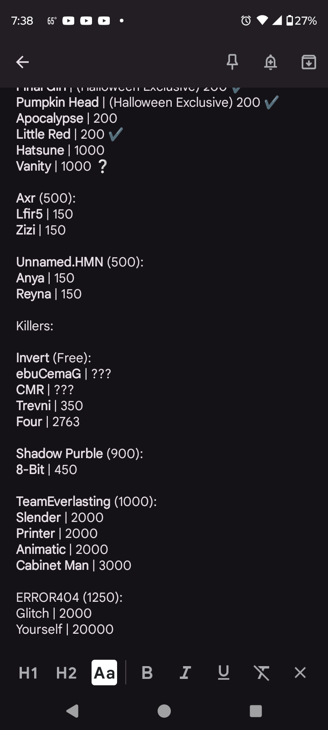Tap the Hatsune | 1000 line
328x730 pixels.
(60, 150)
